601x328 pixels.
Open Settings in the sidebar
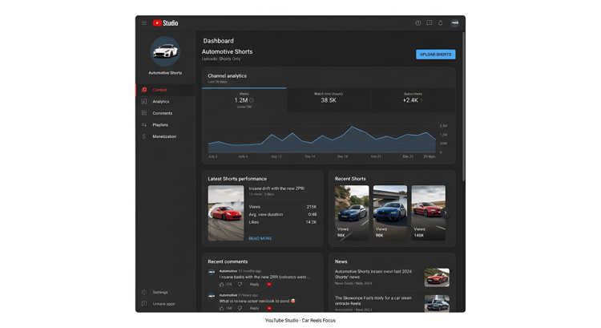(166, 293)
